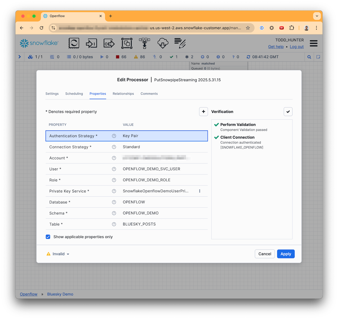Image resolution: width=338 pixels, height=319 pixels.
Task: Select the Label toolbar icon
Action: coord(180,43)
